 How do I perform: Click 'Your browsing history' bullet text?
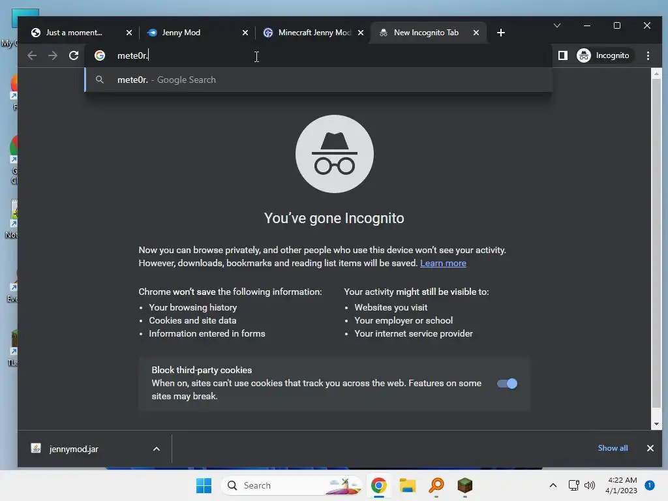coord(192,307)
